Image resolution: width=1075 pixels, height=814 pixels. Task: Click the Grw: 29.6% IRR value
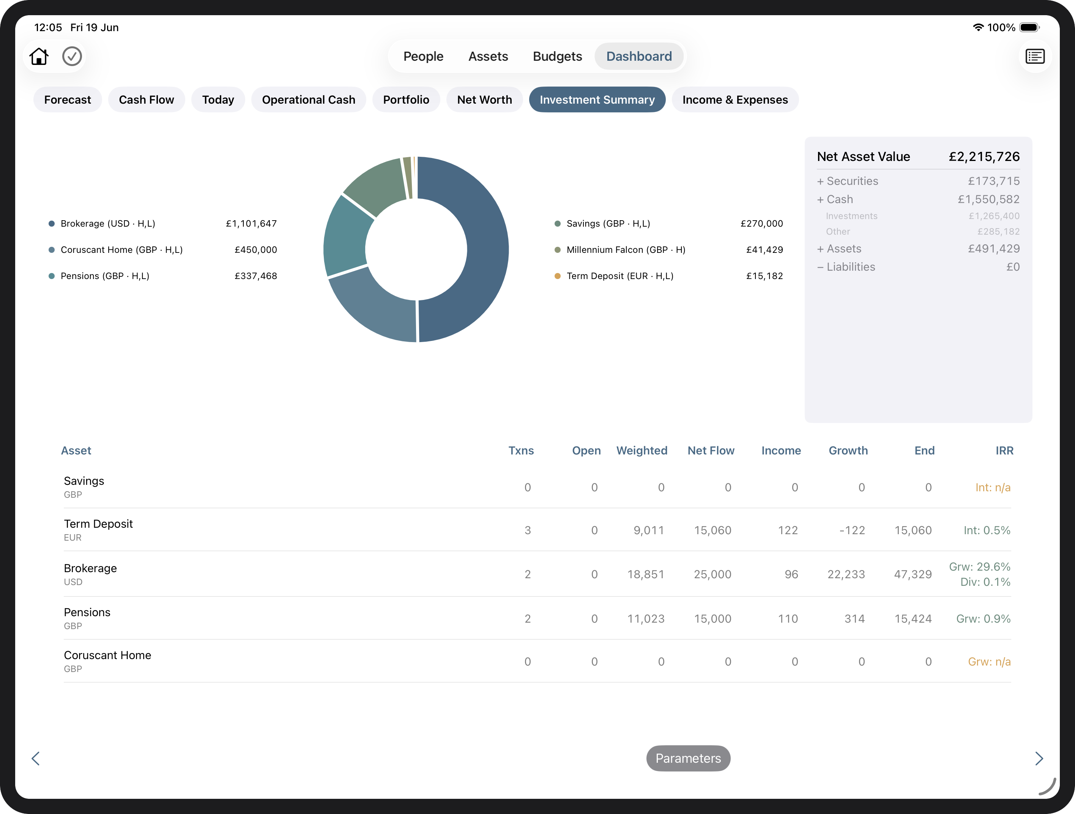click(x=979, y=566)
